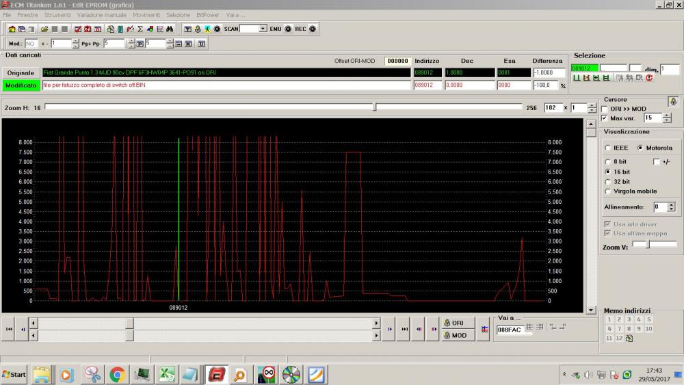
Task: Click the orange selection bracket icon
Action: (x=586, y=77)
